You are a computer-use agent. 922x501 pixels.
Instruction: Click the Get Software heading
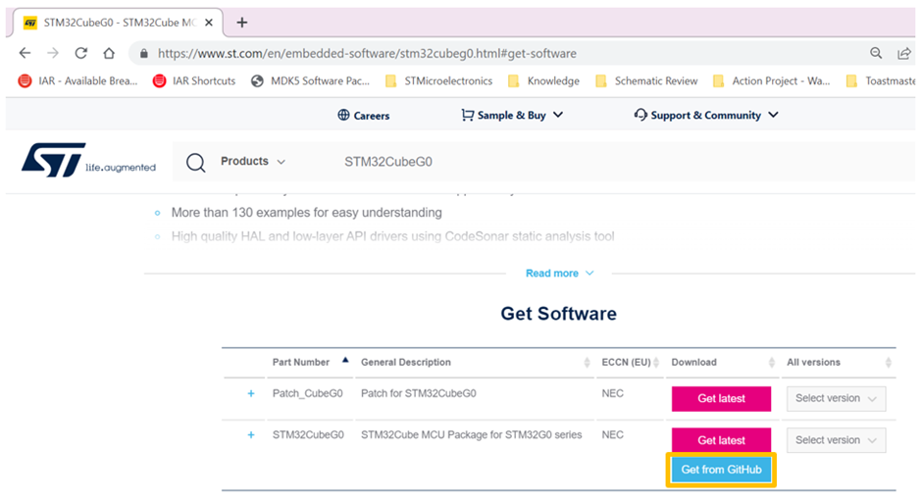point(559,314)
